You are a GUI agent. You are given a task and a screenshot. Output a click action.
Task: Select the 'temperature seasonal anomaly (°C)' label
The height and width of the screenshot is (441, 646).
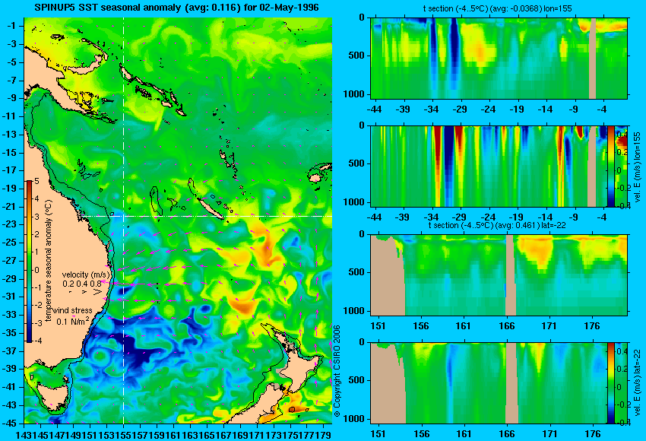pyautogui.click(x=48, y=261)
